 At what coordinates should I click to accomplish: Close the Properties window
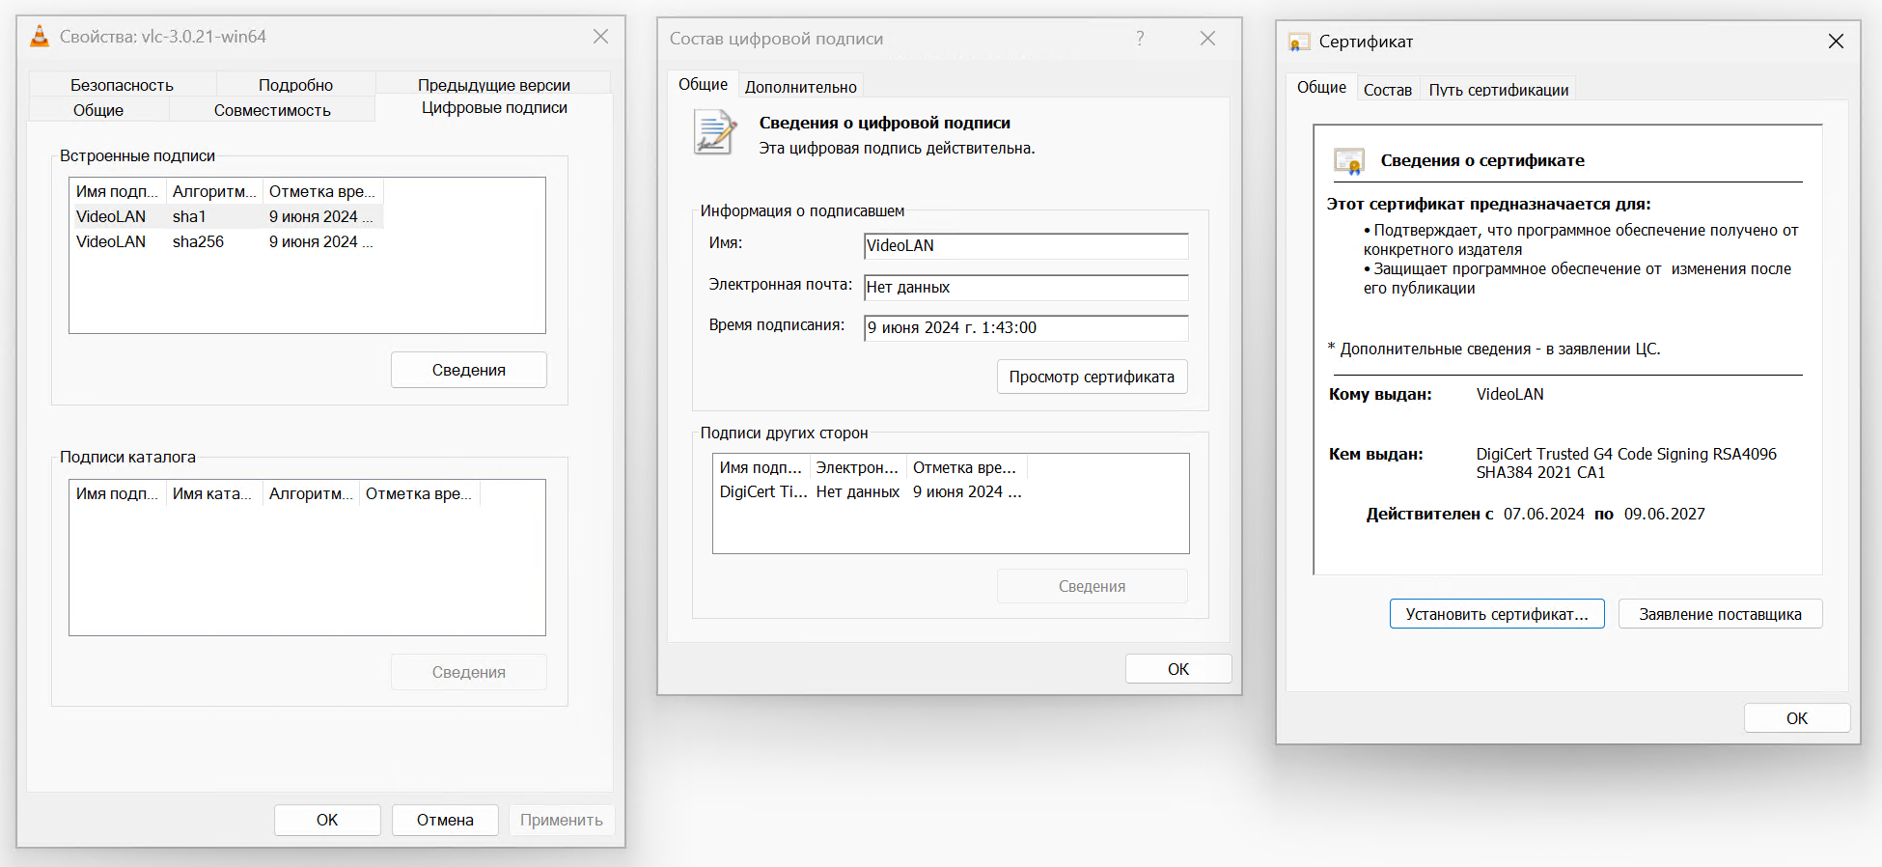point(600,37)
